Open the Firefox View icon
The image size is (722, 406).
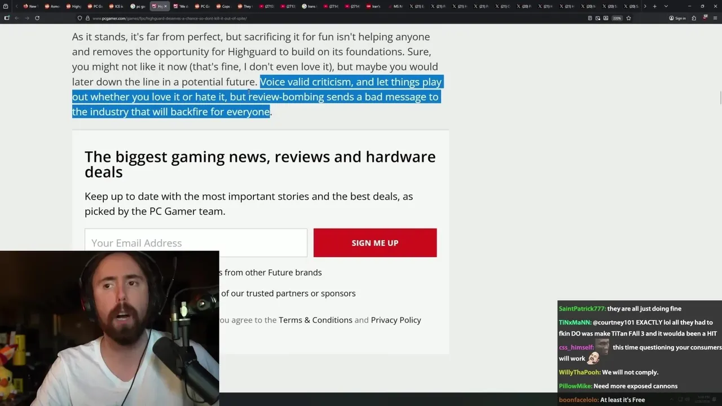(6, 6)
